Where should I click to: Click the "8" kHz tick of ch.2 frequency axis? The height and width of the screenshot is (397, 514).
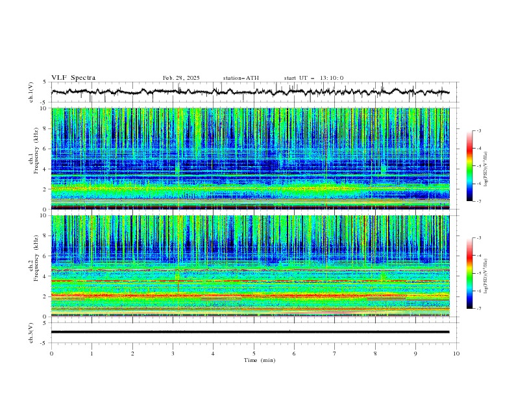point(45,236)
